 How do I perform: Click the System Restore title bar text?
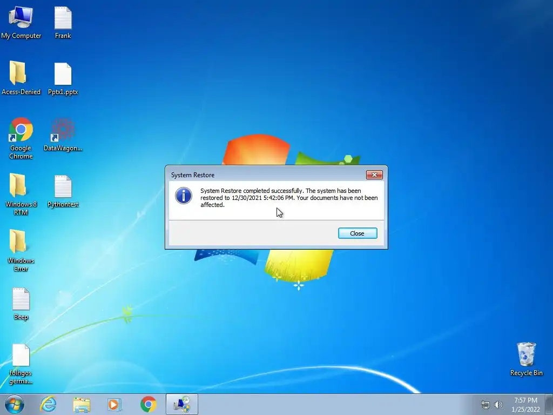(193, 175)
